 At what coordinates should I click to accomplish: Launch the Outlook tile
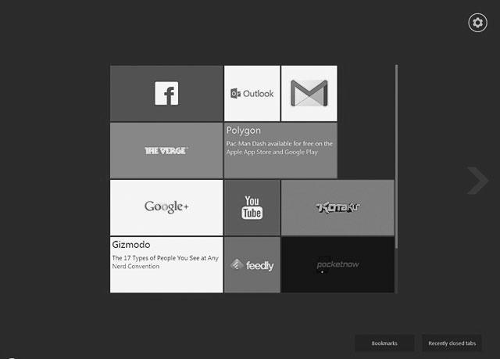pos(252,93)
